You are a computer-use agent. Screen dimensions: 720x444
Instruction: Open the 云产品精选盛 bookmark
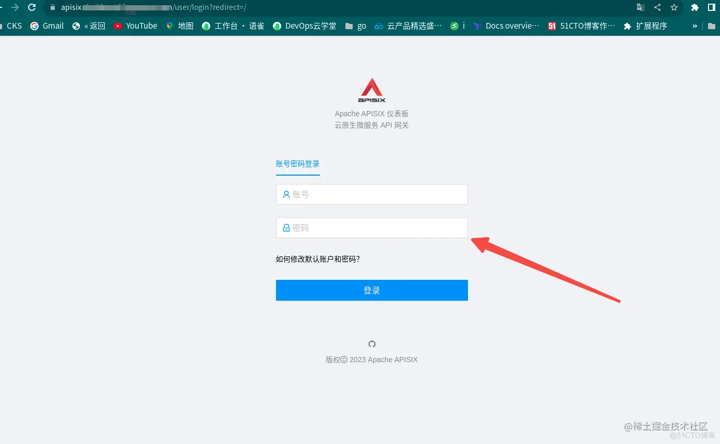[408, 26]
